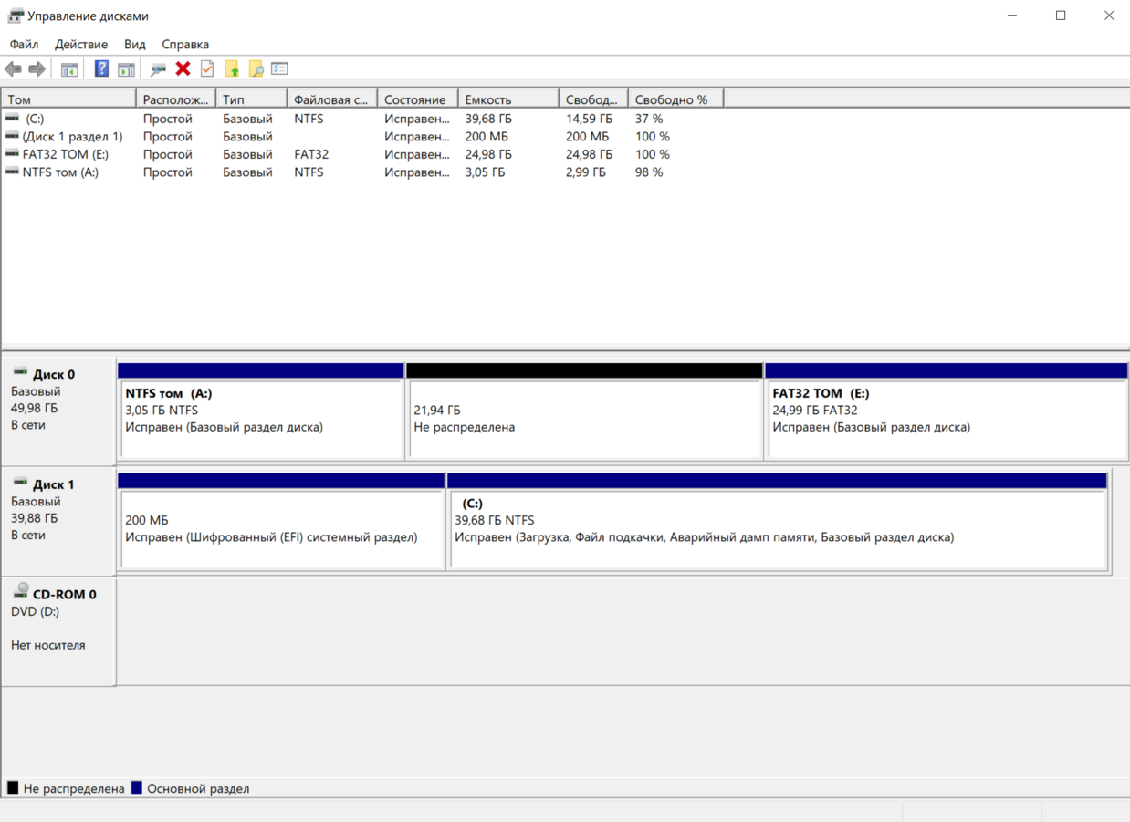This screenshot has width=1130, height=822.
Task: Select the 21,94 ГБ unallocated space block
Action: pyautogui.click(x=584, y=419)
